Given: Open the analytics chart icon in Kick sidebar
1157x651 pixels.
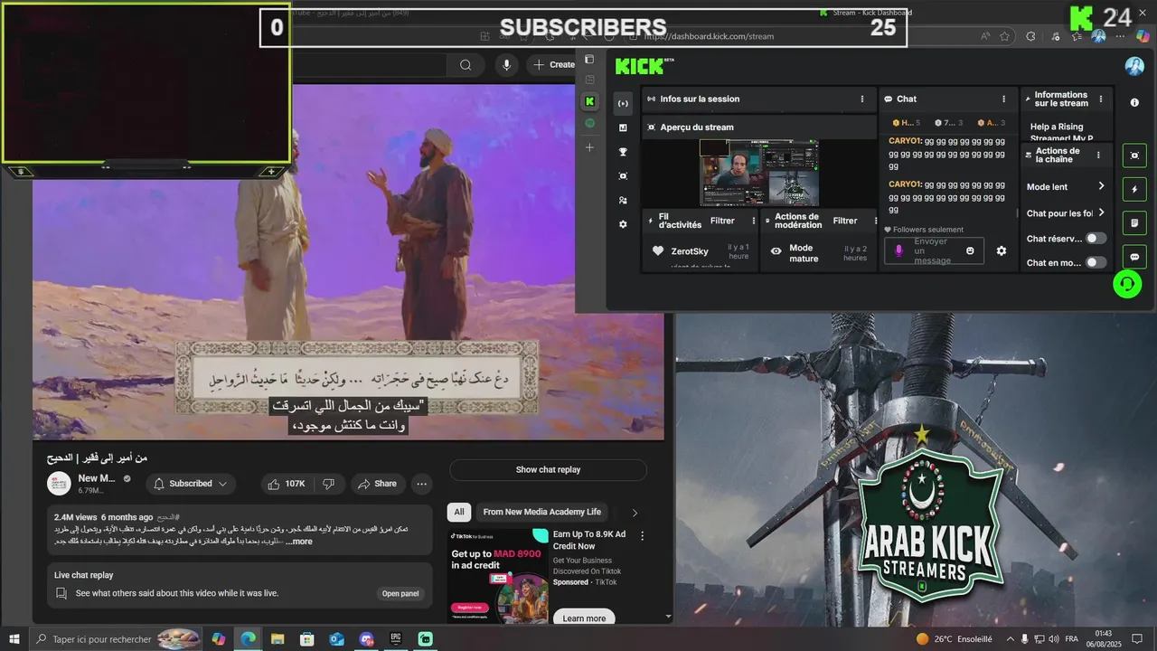Looking at the screenshot, I should [x=623, y=127].
